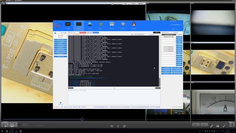Click the chat bubble icon next to volume
The image size is (236, 133).
pyautogui.click(x=12, y=126)
